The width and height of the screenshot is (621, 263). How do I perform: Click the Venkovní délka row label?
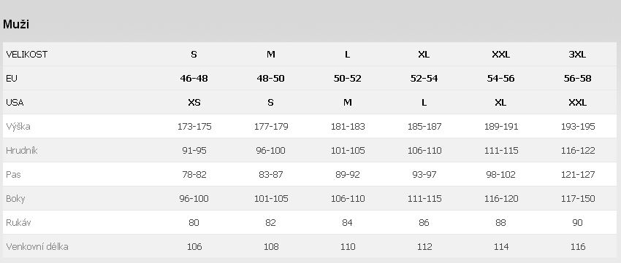(x=37, y=247)
